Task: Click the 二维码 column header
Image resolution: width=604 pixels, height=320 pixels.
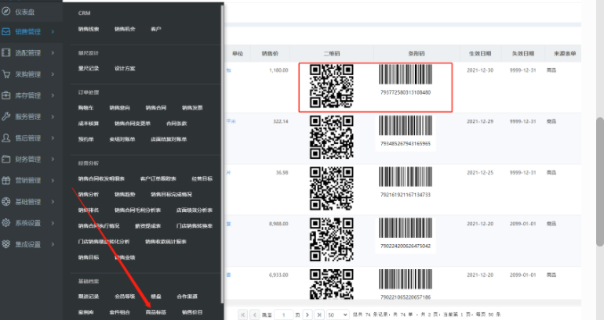Action: coord(332,53)
